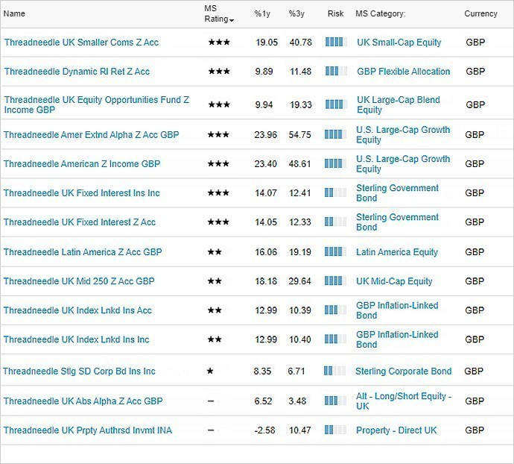Select 3y value 29.64

[299, 281]
